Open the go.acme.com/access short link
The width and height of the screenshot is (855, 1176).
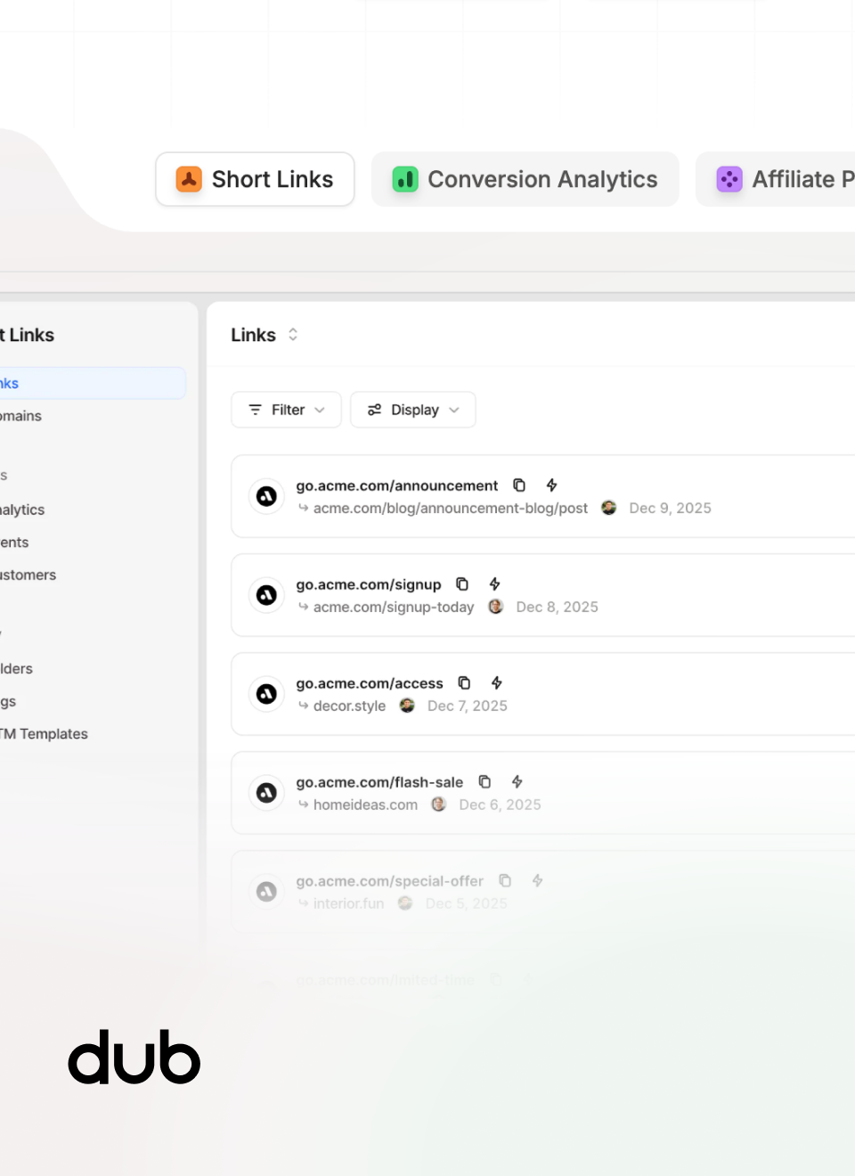(370, 683)
